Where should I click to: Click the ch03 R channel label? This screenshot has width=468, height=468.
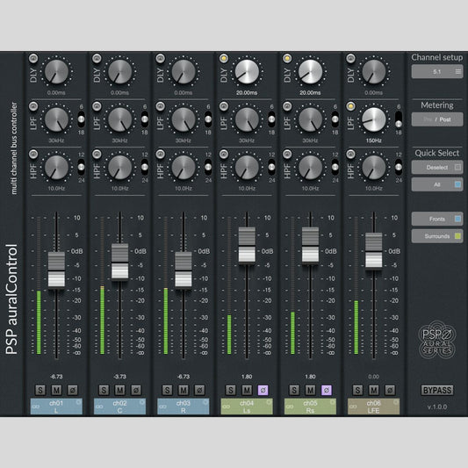coord(184,407)
